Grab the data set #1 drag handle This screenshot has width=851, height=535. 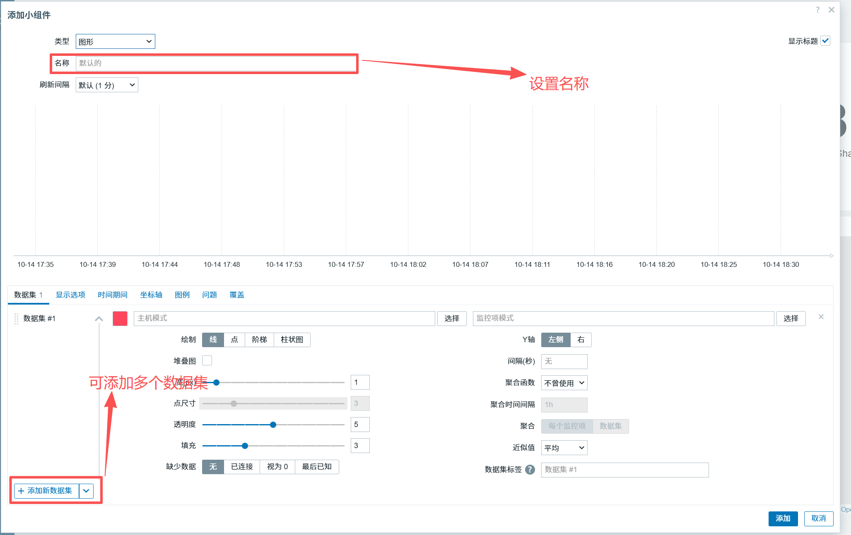(17, 319)
